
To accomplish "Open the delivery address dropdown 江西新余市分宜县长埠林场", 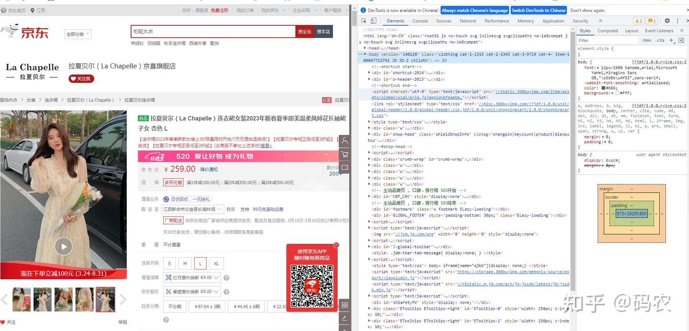I will coord(193,209).
